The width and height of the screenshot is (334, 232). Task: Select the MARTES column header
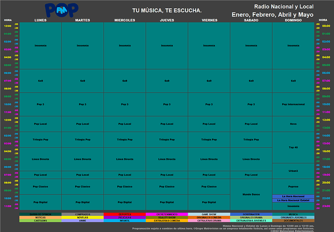coord(83,20)
